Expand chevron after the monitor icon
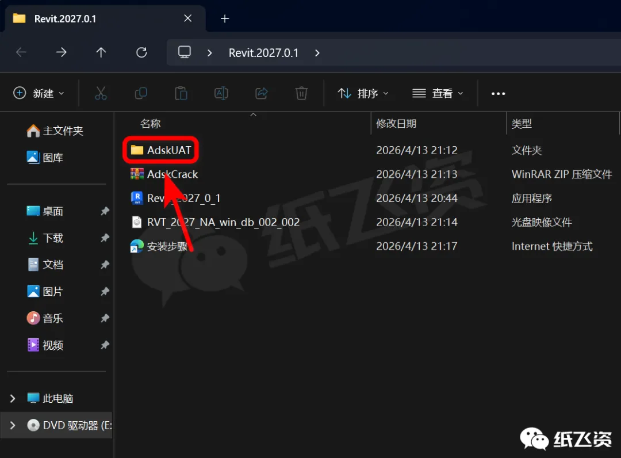Viewport: 621px width, 458px height. click(209, 53)
